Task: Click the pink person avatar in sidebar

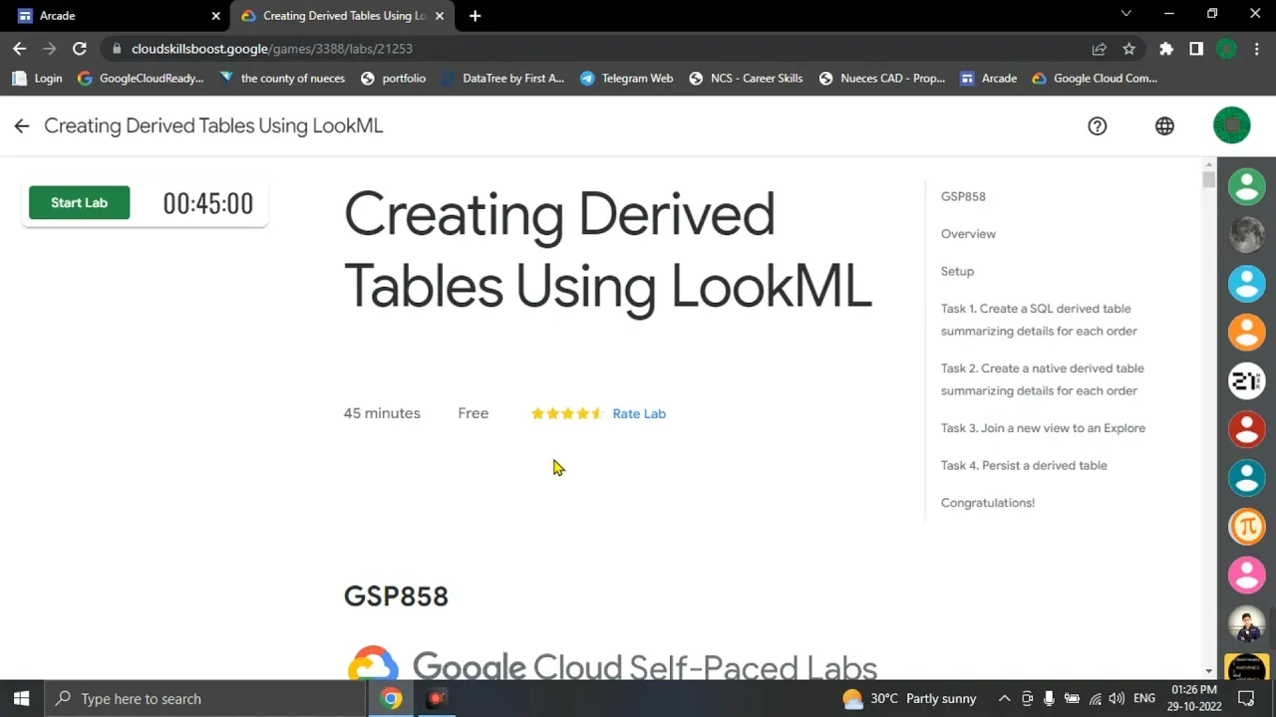Action: (1246, 575)
